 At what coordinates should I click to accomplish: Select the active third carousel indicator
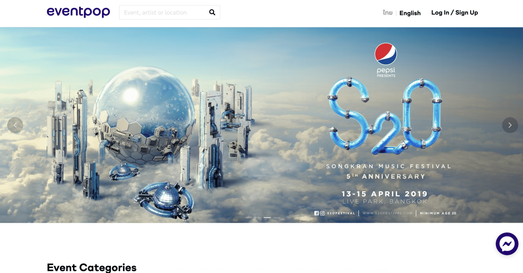[x=267, y=217]
